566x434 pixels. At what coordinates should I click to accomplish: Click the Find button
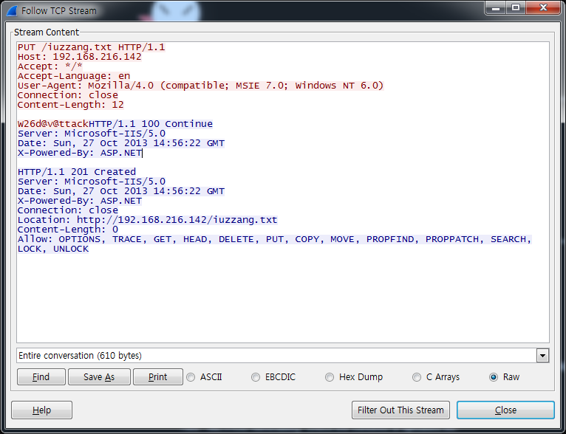coord(41,377)
